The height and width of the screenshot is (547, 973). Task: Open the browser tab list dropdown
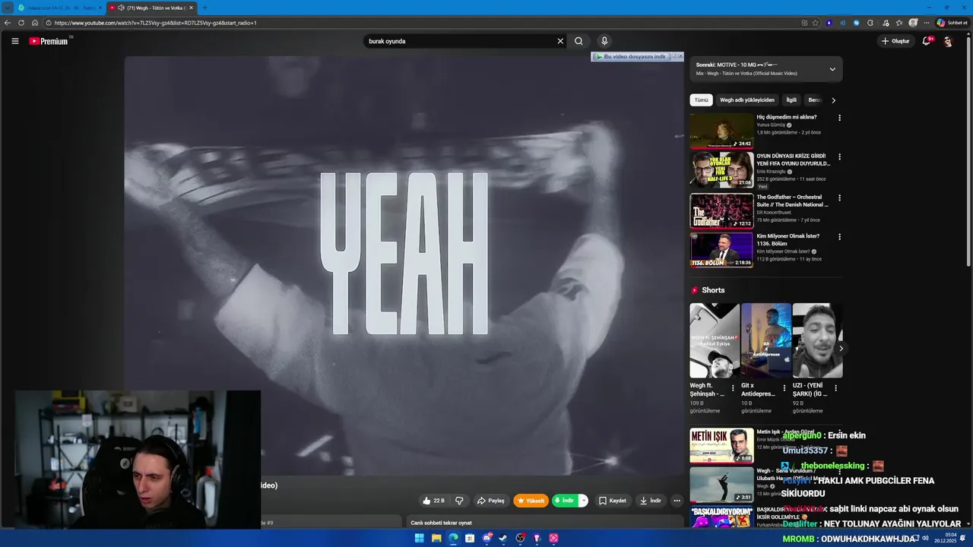8,8
